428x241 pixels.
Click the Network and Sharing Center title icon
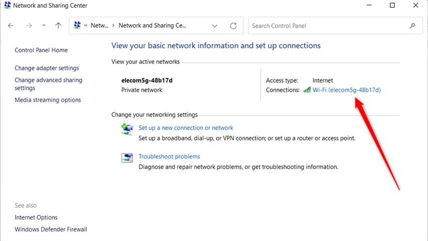tap(8, 5)
